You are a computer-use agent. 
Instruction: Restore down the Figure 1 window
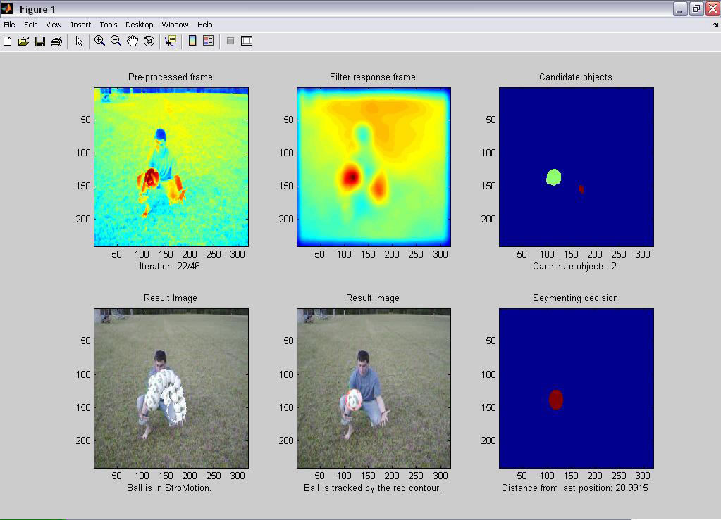[696, 8]
